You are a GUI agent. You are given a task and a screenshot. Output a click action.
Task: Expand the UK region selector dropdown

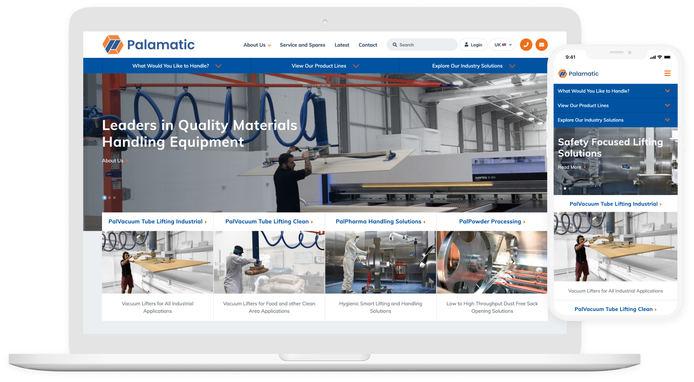(502, 45)
